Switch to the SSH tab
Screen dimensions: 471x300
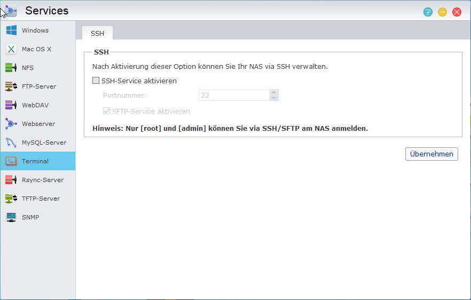[97, 33]
